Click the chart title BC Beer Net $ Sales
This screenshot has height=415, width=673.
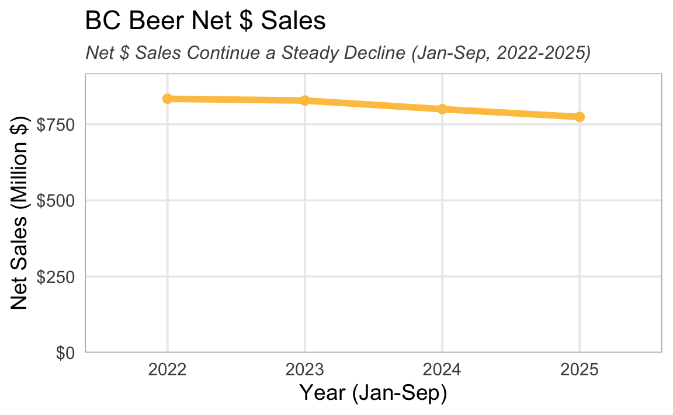205,21
